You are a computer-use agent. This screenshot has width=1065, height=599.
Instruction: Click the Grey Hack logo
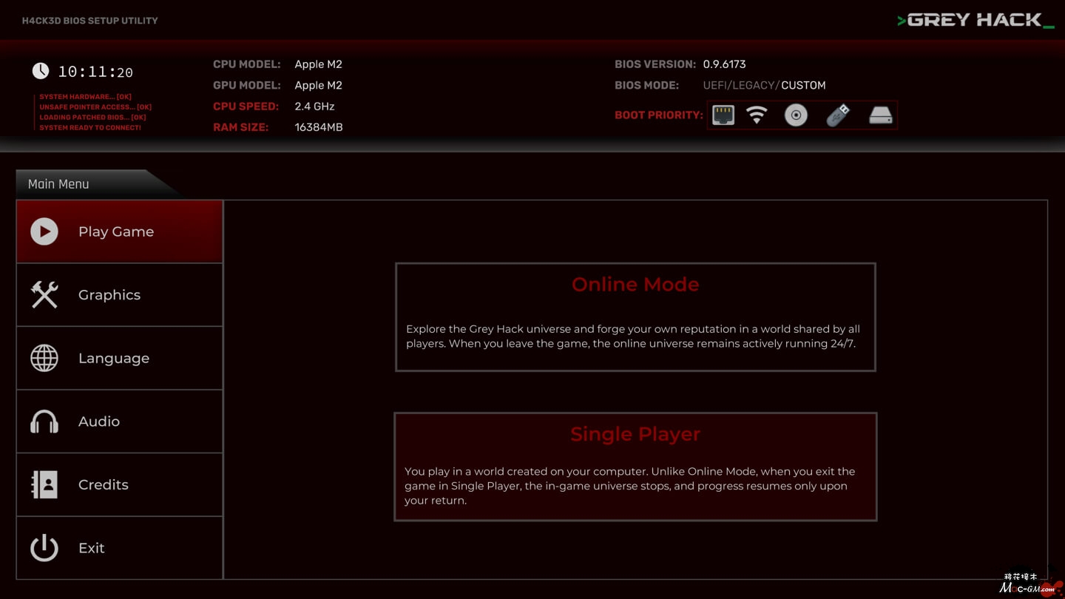(x=976, y=21)
